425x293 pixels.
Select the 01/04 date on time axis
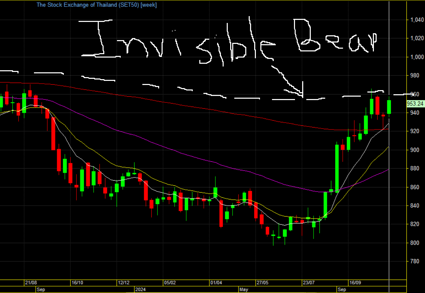(216, 283)
